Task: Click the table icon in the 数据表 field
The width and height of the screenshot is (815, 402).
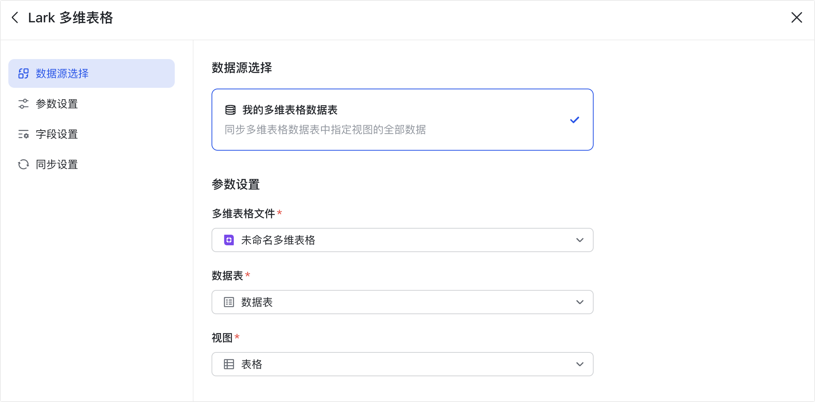Action: point(229,302)
